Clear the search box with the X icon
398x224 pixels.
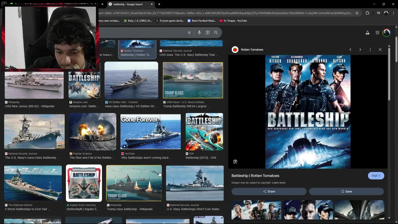[189, 32]
